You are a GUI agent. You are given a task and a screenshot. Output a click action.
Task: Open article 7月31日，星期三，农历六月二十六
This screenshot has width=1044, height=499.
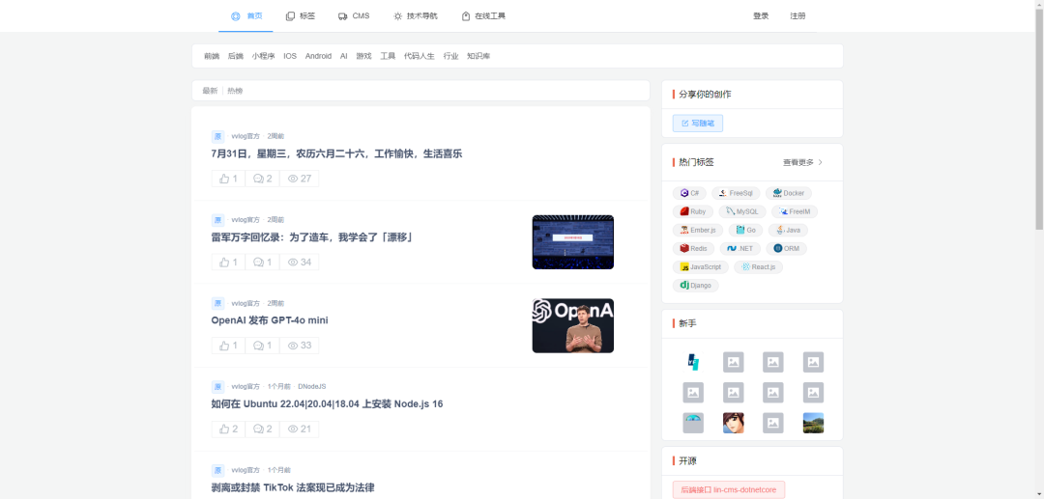tap(336, 154)
